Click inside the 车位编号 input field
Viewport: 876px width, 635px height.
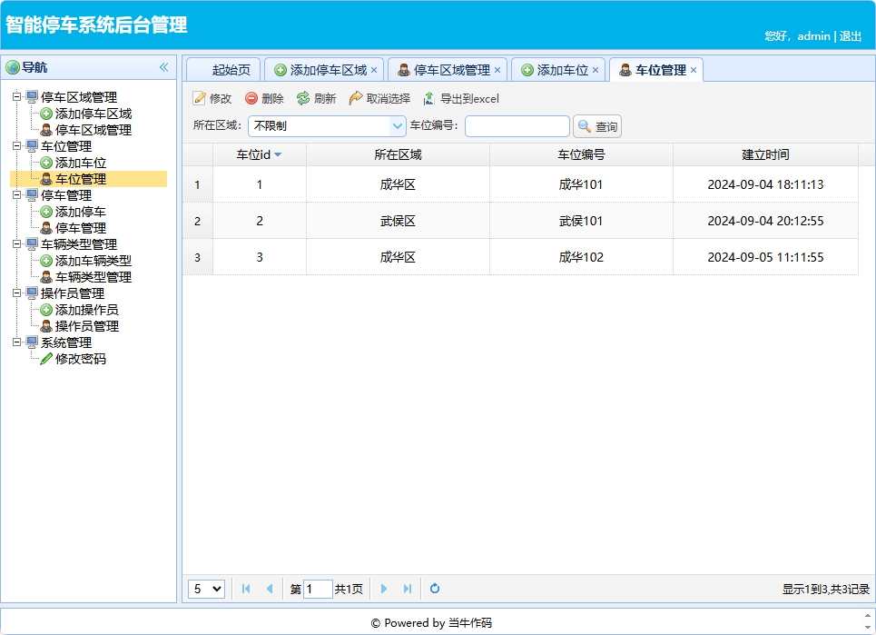point(516,125)
